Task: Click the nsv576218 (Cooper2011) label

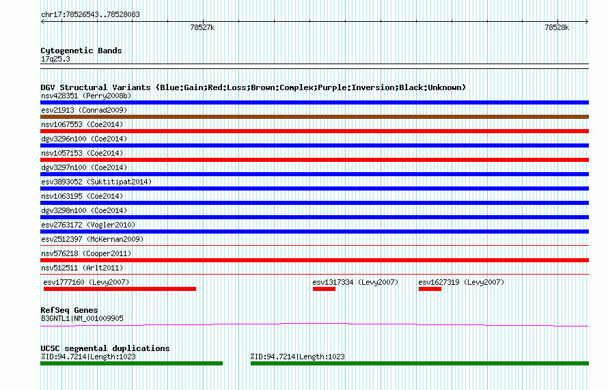Action: click(86, 253)
